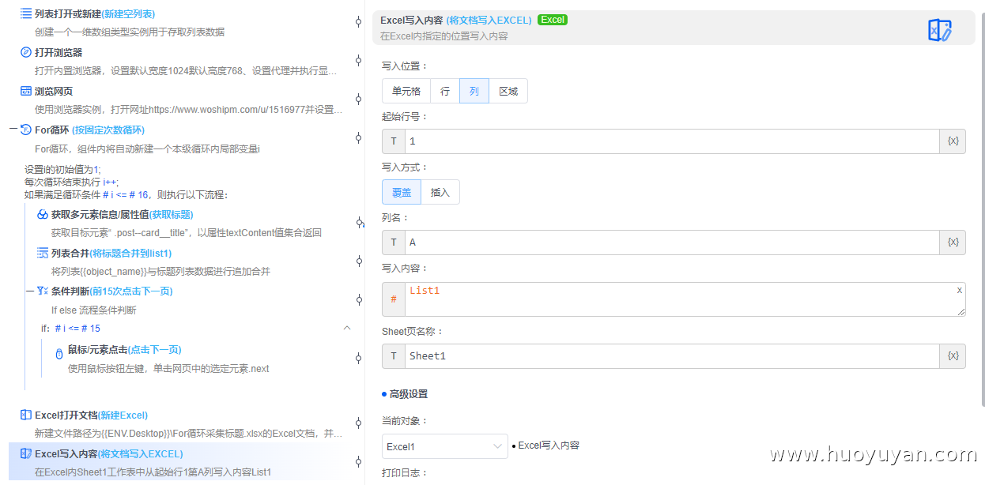Click the T type prefix of 起始行号

click(394, 141)
